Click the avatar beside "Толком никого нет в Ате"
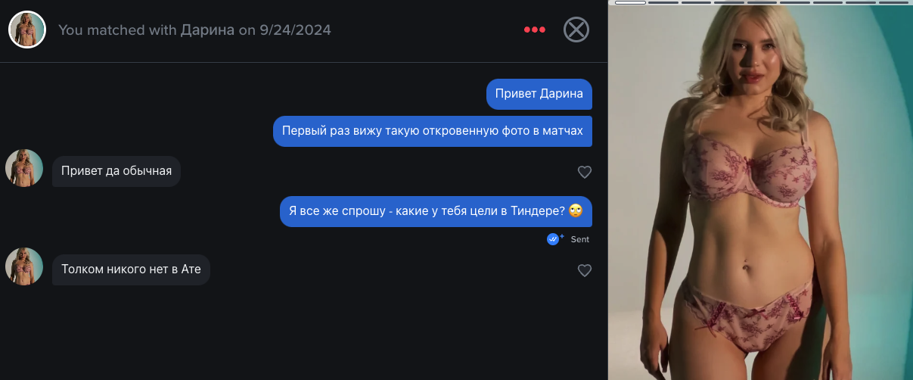Image resolution: width=913 pixels, height=380 pixels. coord(24,266)
